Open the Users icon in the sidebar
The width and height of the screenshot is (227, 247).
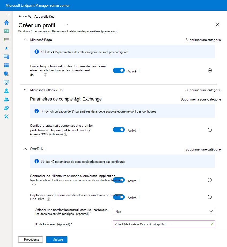tap(6, 91)
